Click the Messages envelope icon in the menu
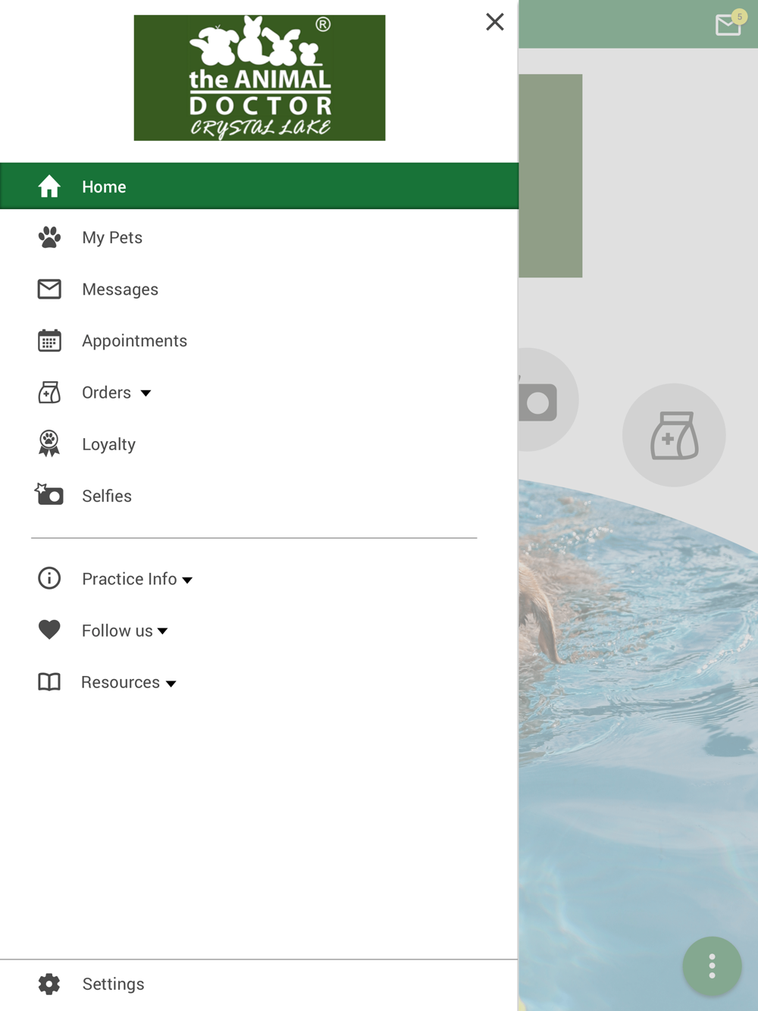 point(49,289)
